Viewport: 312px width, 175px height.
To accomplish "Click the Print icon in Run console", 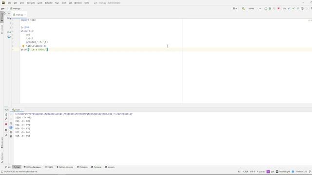I will [11, 132].
